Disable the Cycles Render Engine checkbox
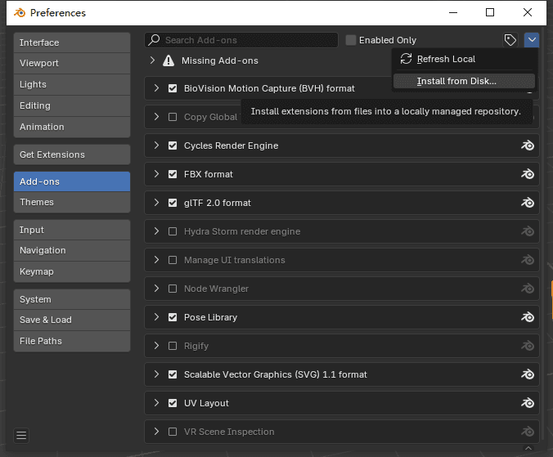The image size is (553, 457). [173, 146]
